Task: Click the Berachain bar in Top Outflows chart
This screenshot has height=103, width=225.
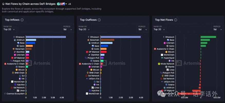Action: [x=107, y=40]
